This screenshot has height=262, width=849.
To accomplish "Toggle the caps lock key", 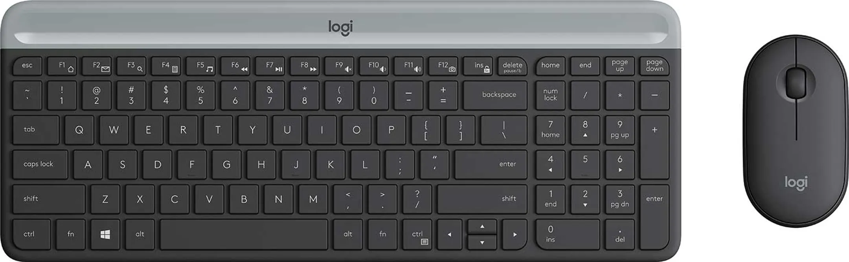I will click(x=40, y=164).
